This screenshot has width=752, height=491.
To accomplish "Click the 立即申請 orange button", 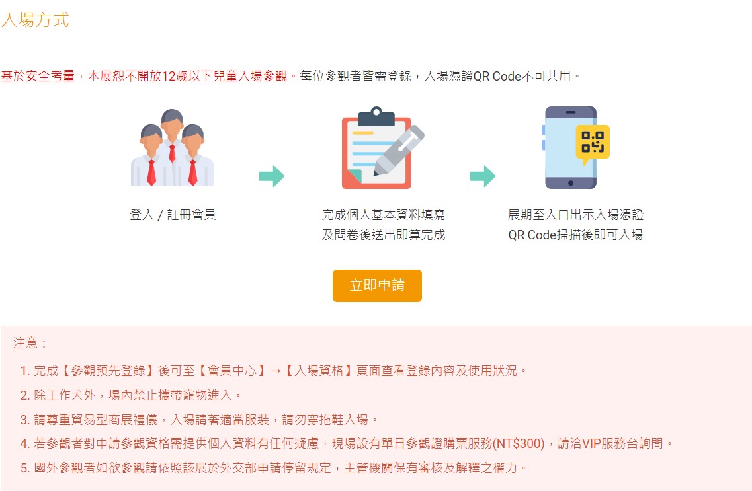I will [x=377, y=285].
